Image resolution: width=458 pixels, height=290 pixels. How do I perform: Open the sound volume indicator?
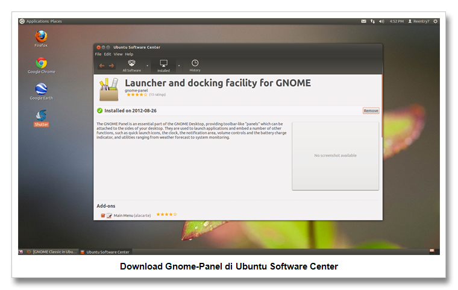pyautogui.click(x=381, y=21)
